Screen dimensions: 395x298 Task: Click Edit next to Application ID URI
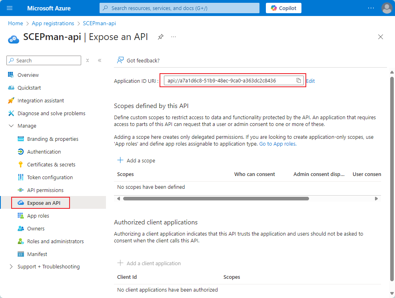pyautogui.click(x=310, y=81)
